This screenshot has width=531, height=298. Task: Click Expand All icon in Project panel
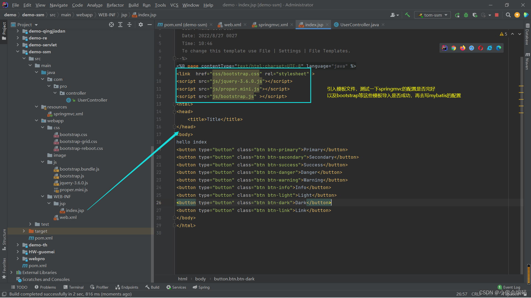pos(120,25)
